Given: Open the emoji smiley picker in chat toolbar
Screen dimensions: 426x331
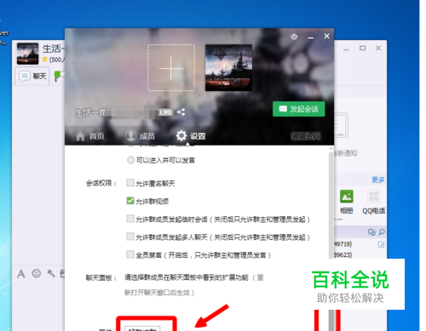Looking at the screenshot, I should 37,273.
